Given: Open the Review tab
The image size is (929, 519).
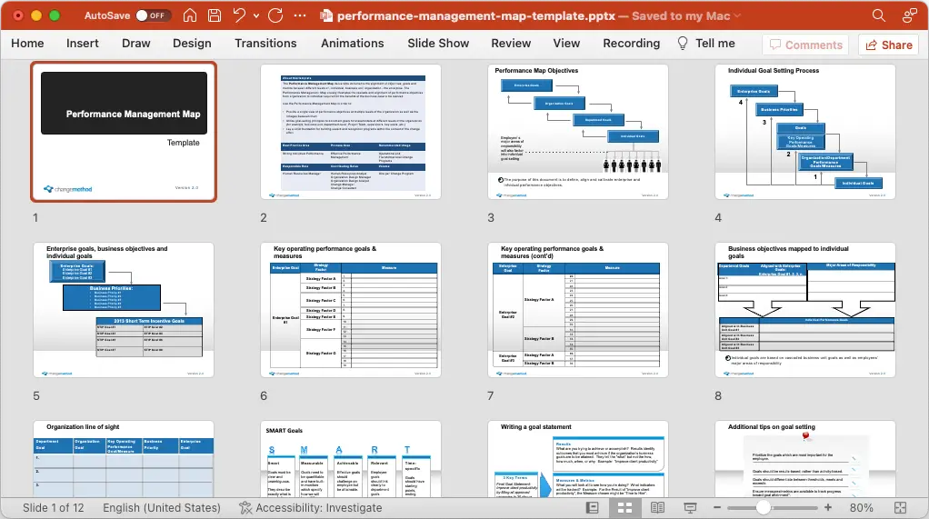Looking at the screenshot, I should point(511,44).
